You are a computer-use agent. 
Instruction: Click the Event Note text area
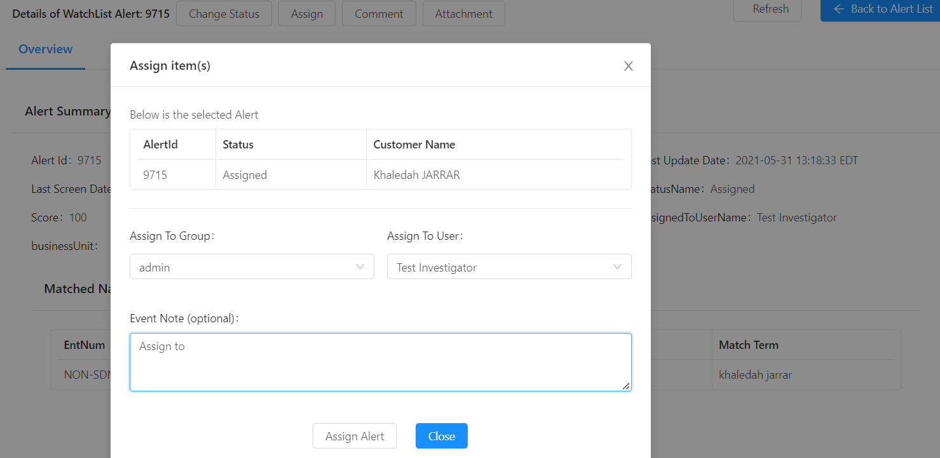point(381,362)
